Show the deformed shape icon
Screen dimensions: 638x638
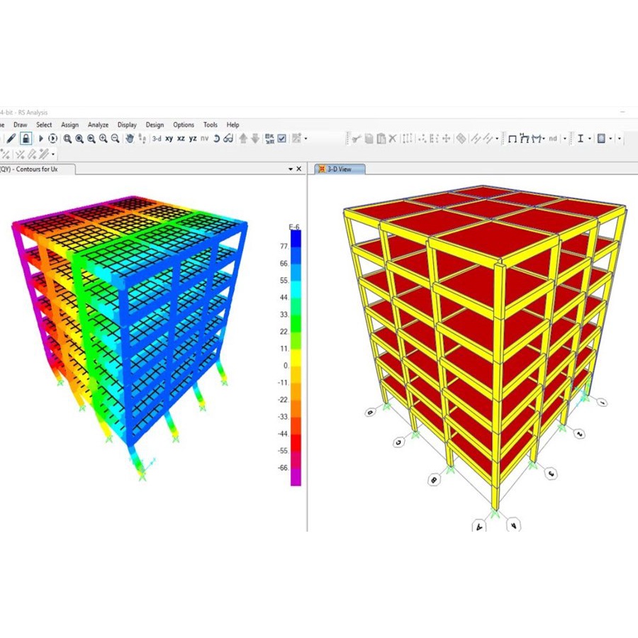(525, 139)
